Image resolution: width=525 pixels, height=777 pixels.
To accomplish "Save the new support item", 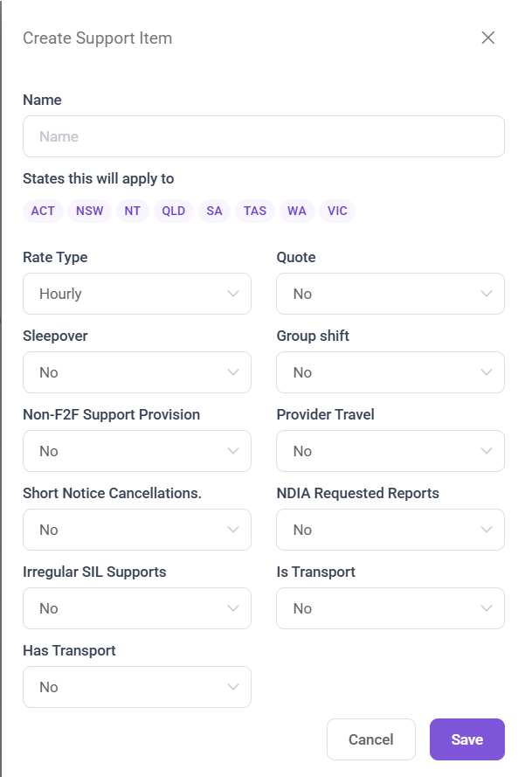I will click(466, 739).
